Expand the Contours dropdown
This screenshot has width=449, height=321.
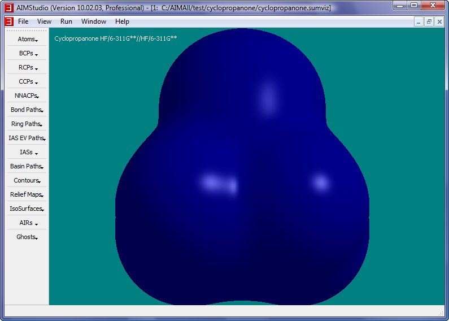(x=27, y=180)
